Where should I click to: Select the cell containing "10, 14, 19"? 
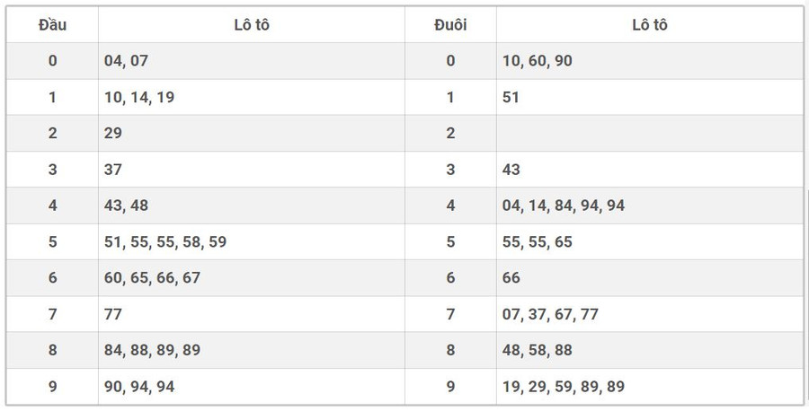(x=139, y=97)
